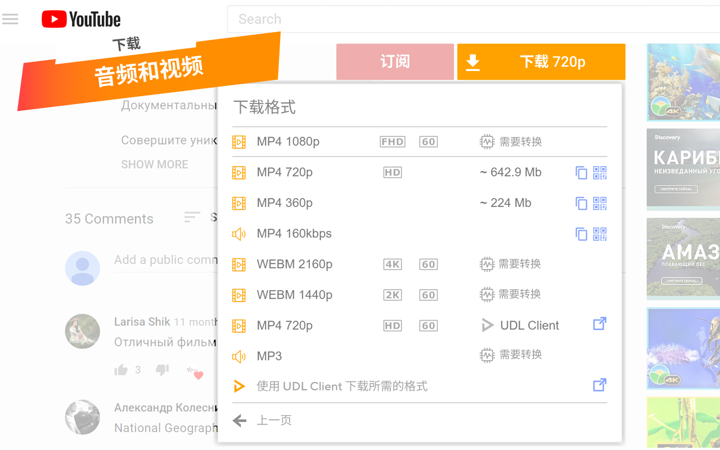
Task: Copy link for MP4 360p
Action: tap(581, 203)
